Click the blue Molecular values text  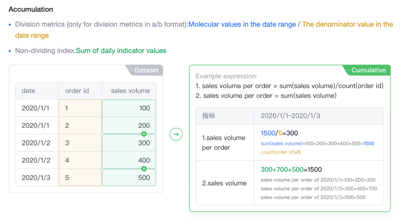point(242,24)
